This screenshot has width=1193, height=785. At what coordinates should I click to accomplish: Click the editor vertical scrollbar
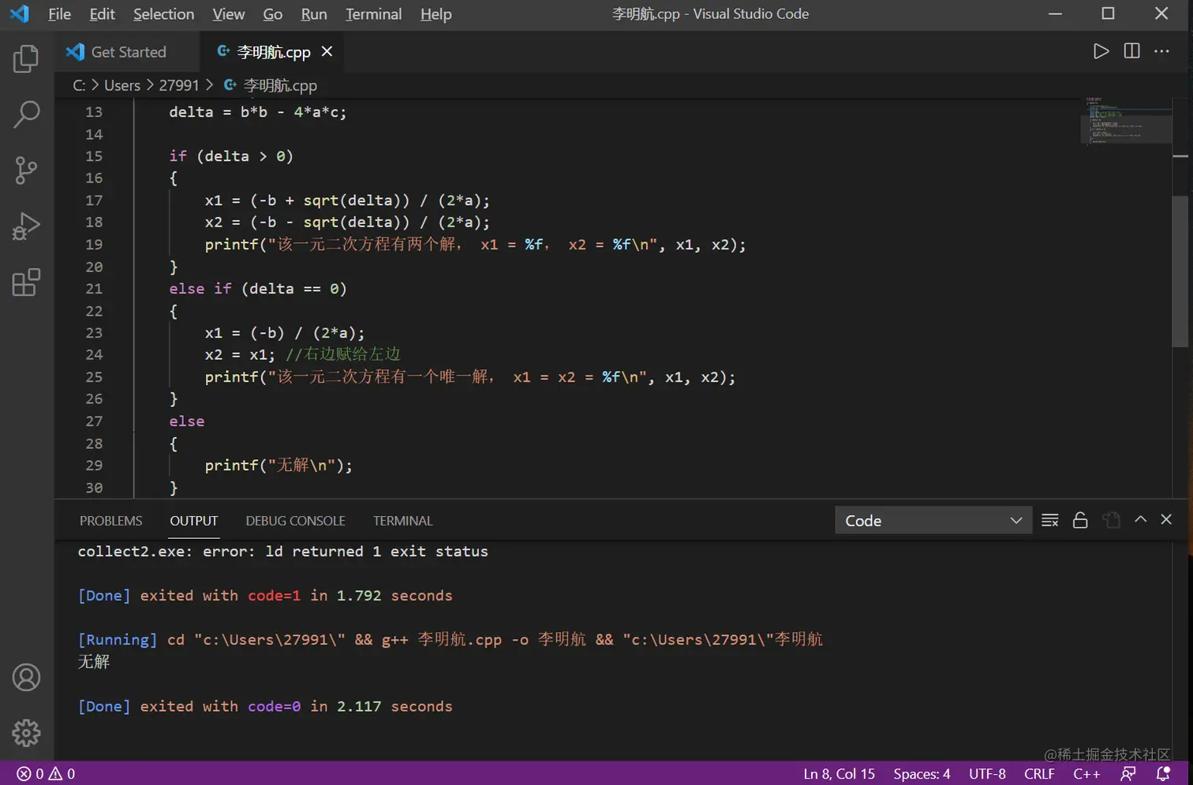coord(1180,271)
